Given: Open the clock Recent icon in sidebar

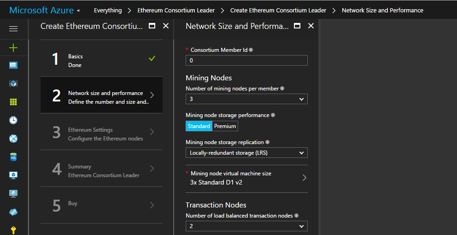Looking at the screenshot, I should pos(13,120).
